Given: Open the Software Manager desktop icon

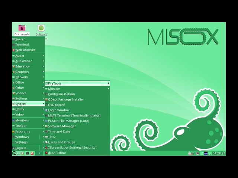Looking at the screenshot, I should [x=41, y=30].
